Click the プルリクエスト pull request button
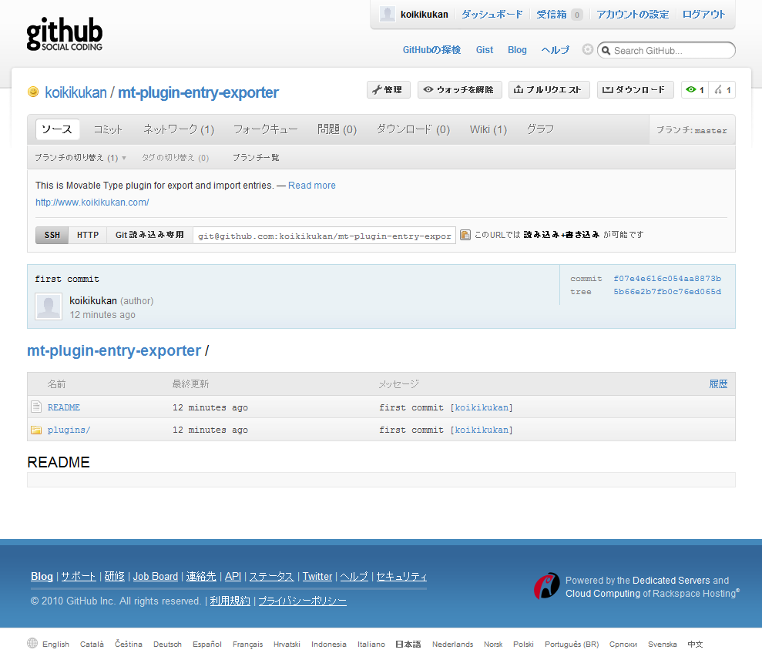The image size is (762, 653). (x=549, y=90)
